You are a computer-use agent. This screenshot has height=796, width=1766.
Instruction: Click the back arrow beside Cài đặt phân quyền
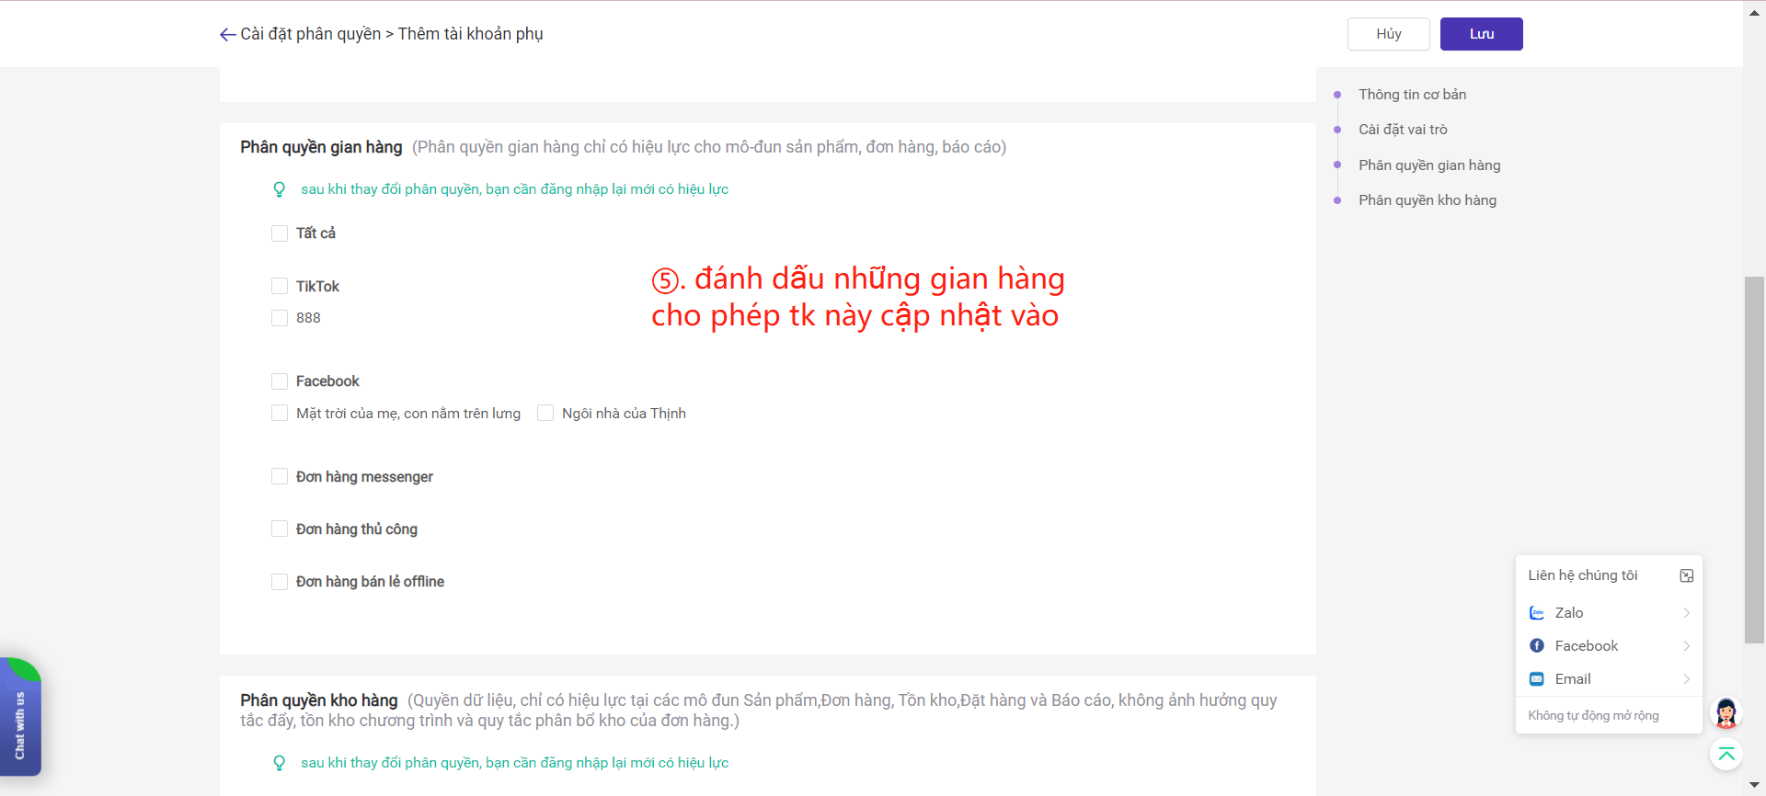point(227,35)
